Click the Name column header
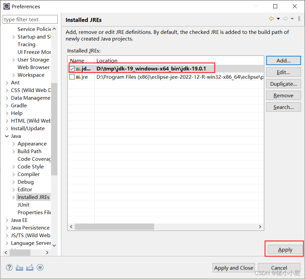 [x=81, y=60]
